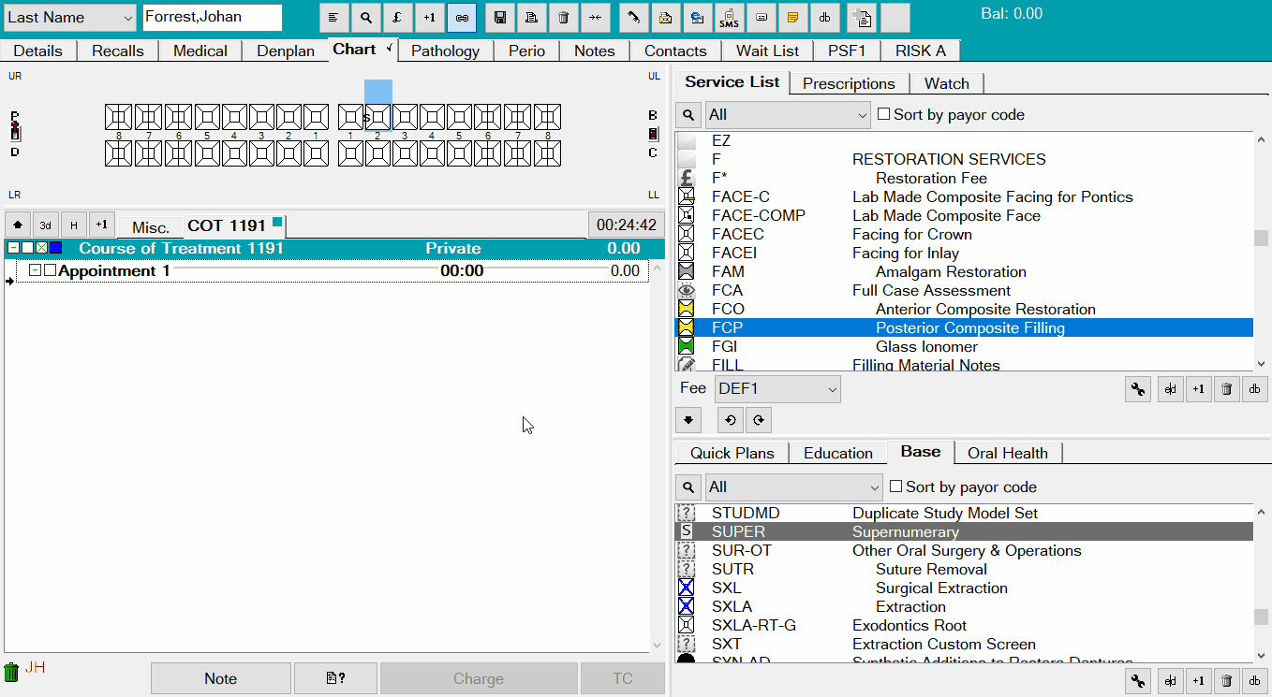Click the rotate clockwise icon below Fee
The image size is (1272, 697).
click(759, 420)
